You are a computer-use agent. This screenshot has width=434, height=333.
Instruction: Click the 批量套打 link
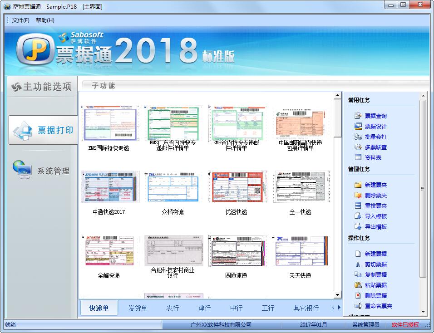click(x=375, y=137)
